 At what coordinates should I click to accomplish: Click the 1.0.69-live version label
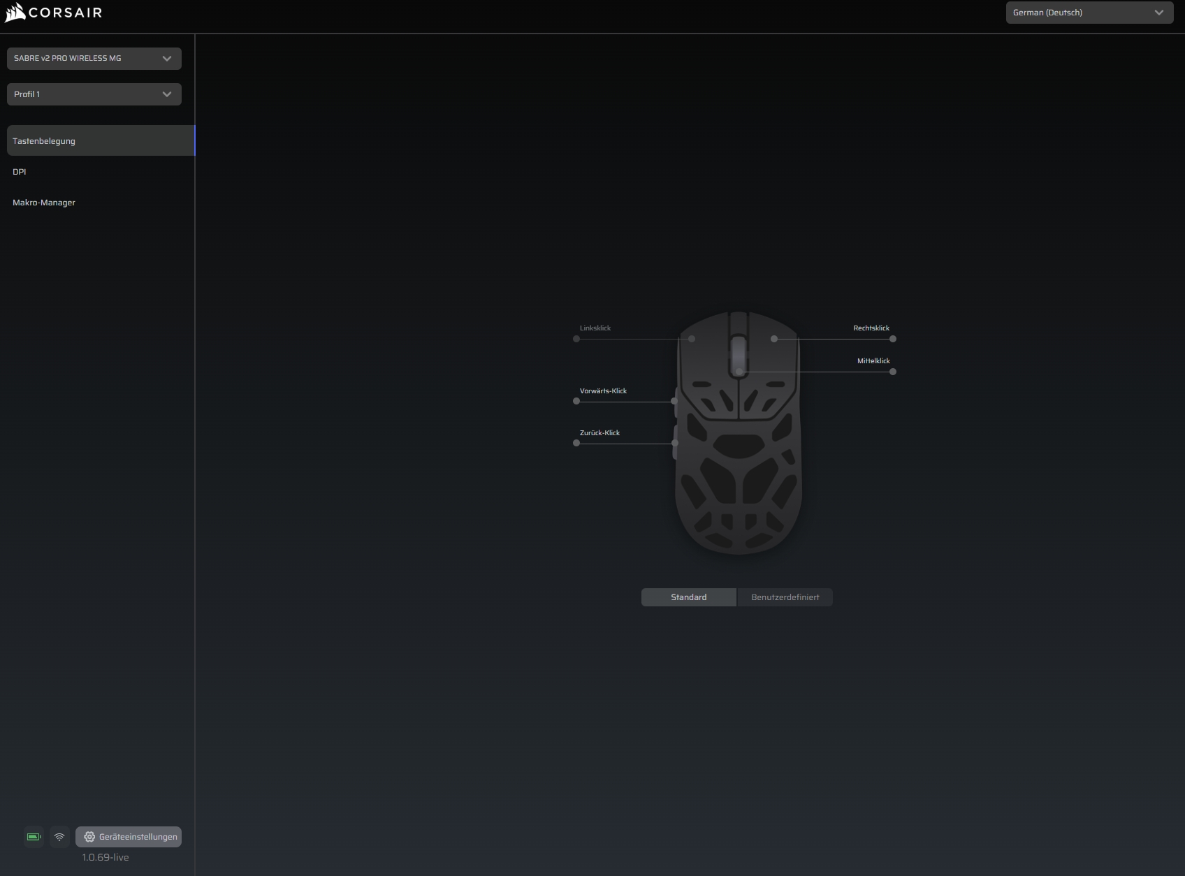tap(104, 857)
